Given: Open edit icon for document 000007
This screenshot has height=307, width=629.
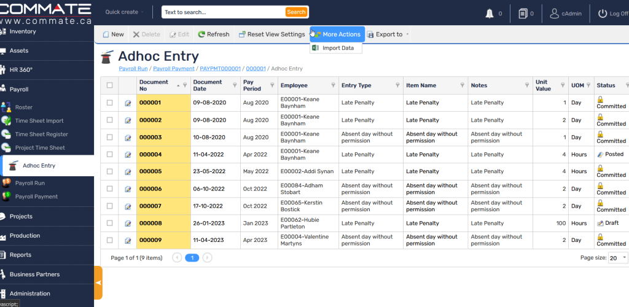Looking at the screenshot, I should click(128, 206).
